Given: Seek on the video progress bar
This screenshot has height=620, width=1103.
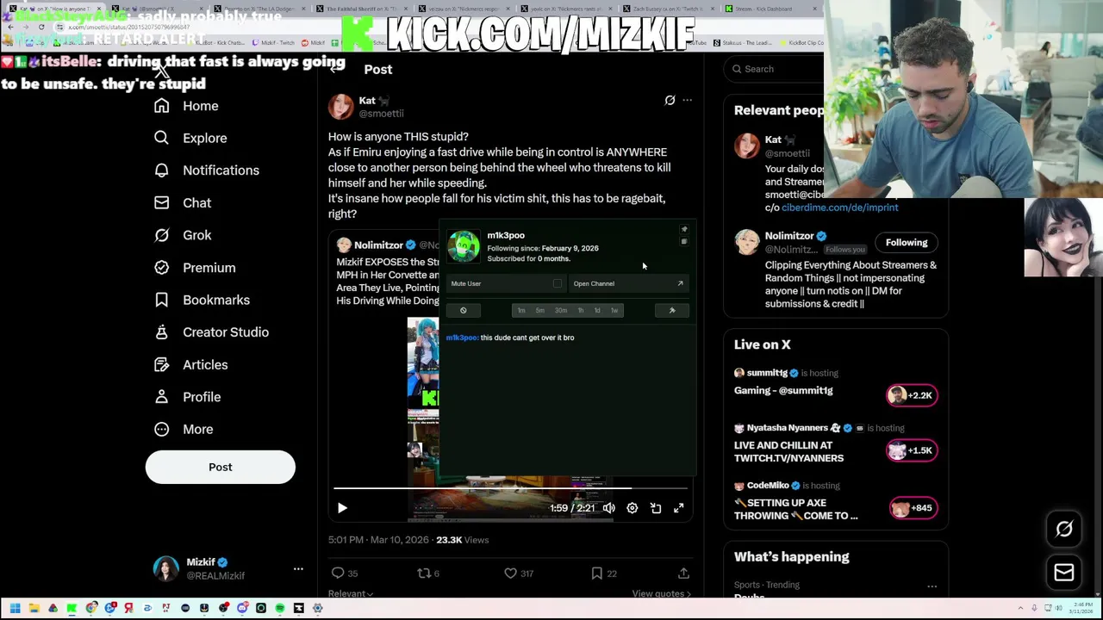Looking at the screenshot, I should pyautogui.click(x=510, y=488).
